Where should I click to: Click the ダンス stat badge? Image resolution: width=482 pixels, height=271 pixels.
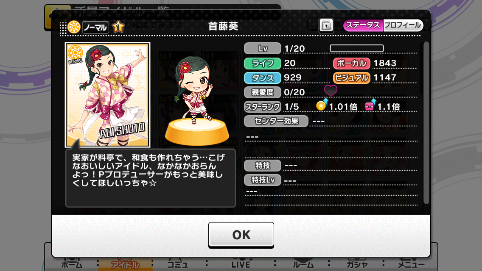263,78
